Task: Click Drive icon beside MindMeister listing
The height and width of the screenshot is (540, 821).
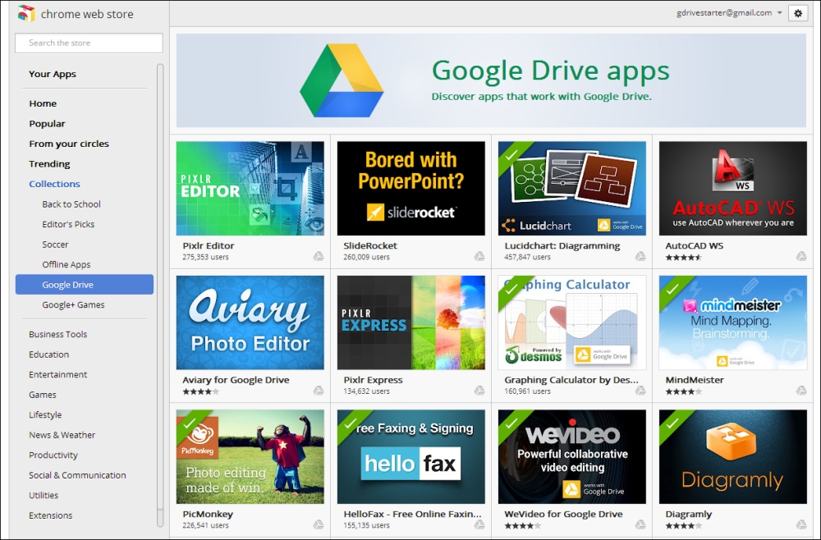Action: pyautogui.click(x=801, y=391)
